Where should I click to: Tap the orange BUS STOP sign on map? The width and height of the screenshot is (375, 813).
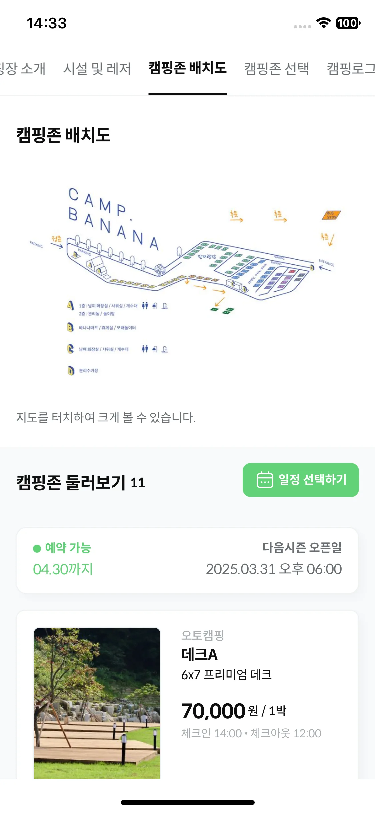click(331, 215)
